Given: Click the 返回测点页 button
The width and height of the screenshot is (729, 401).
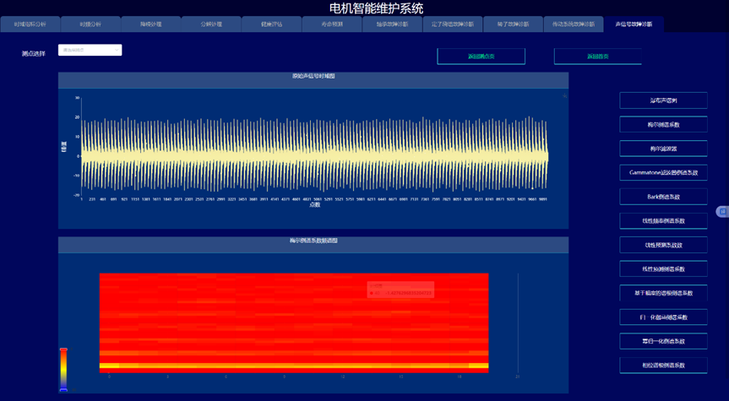Looking at the screenshot, I should click(x=481, y=57).
